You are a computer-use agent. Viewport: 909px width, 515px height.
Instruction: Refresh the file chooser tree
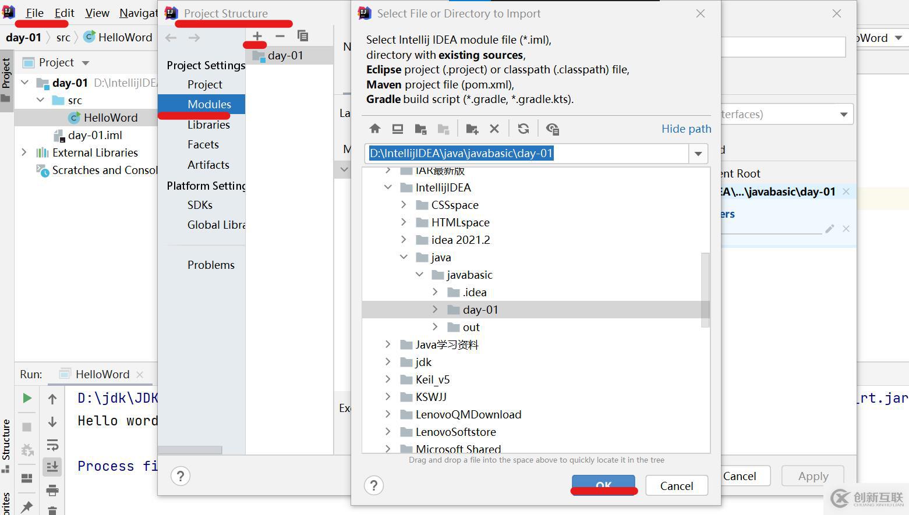pos(524,129)
